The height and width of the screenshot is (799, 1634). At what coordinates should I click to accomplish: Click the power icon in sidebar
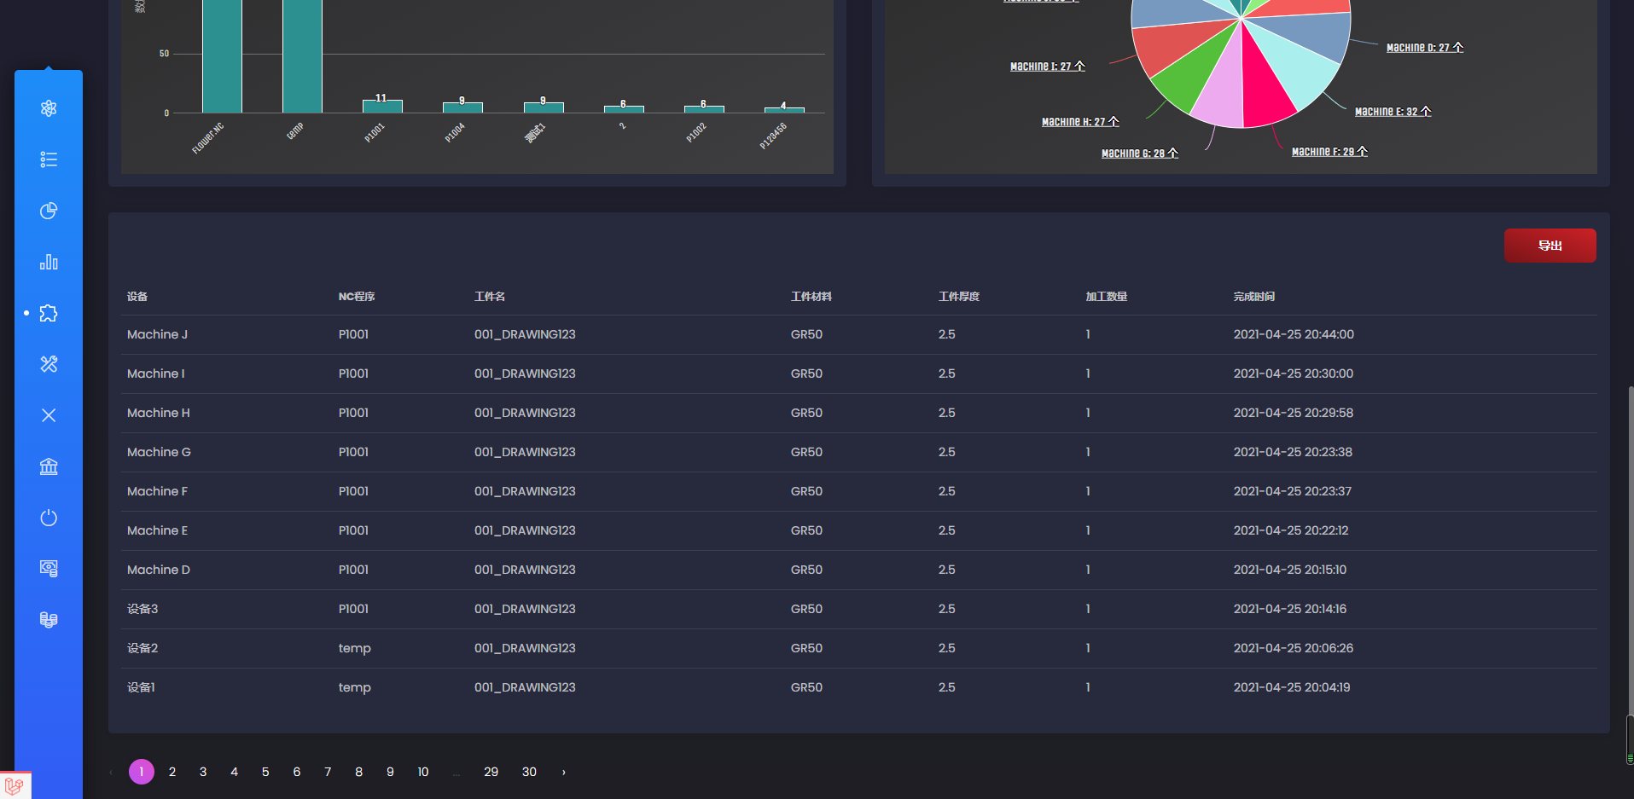click(x=49, y=518)
